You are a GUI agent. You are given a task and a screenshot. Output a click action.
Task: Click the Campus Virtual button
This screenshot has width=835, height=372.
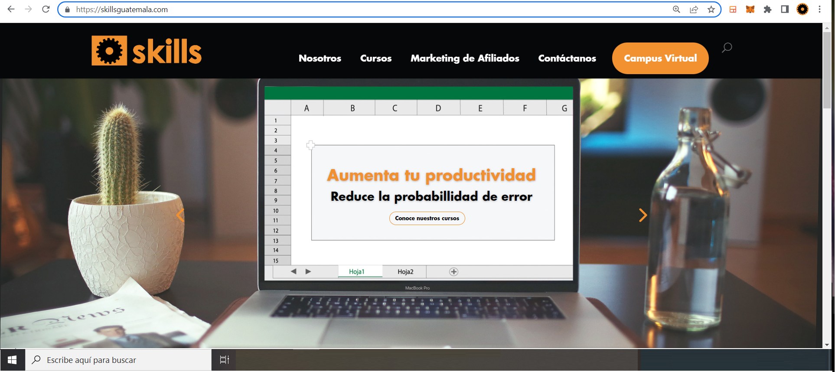[660, 58]
